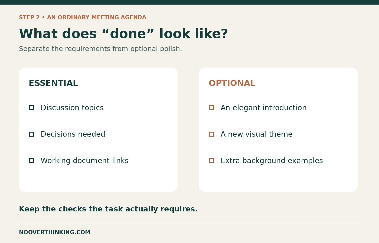Click the Discussion topics text

coord(72,108)
